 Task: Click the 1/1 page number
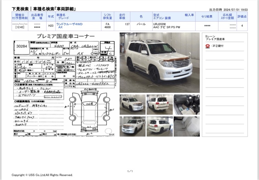(130, 171)
